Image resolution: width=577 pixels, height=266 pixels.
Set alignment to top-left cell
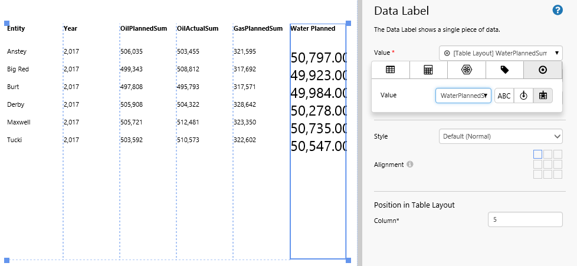(x=537, y=154)
